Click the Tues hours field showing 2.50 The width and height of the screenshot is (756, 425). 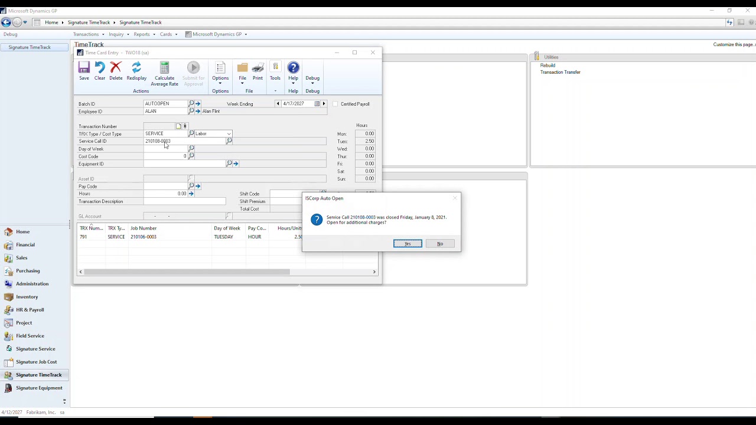click(365, 141)
